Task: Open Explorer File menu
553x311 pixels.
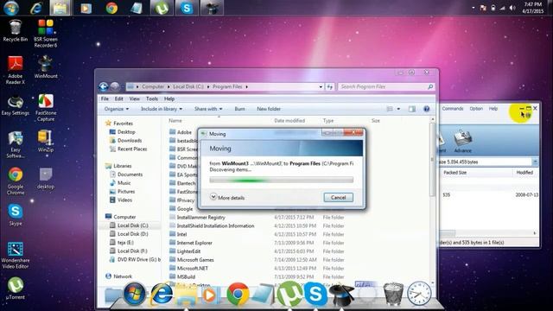Action: (x=105, y=98)
